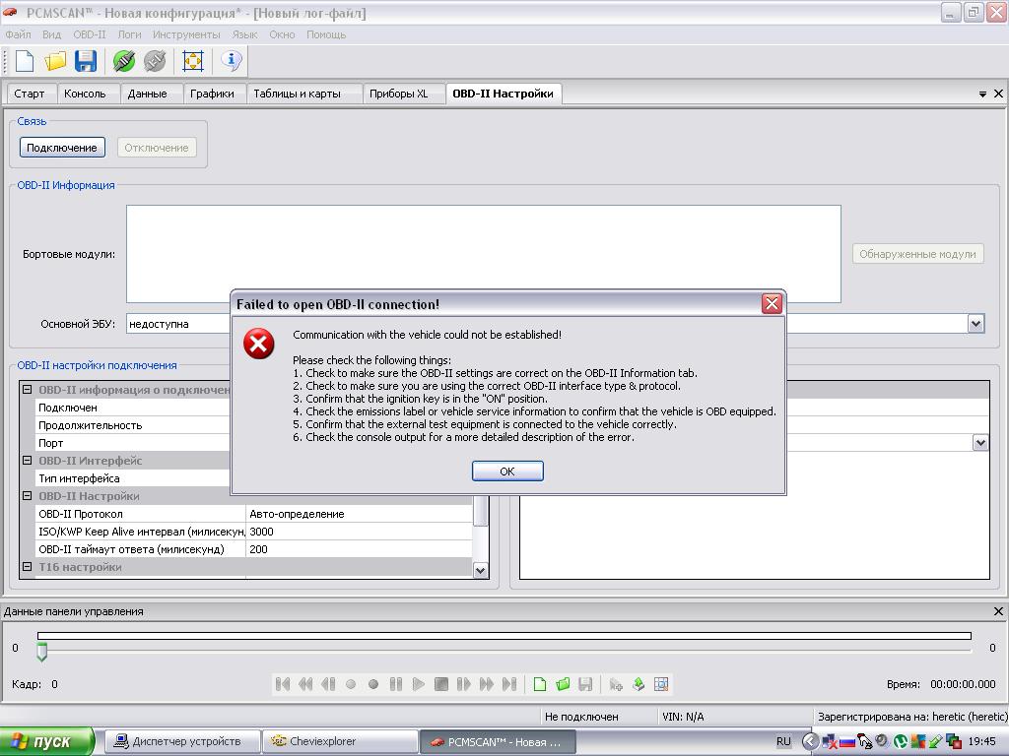Open the Основной ЭБУ dropdown arrow
1009x756 pixels.
pyautogui.click(x=975, y=323)
